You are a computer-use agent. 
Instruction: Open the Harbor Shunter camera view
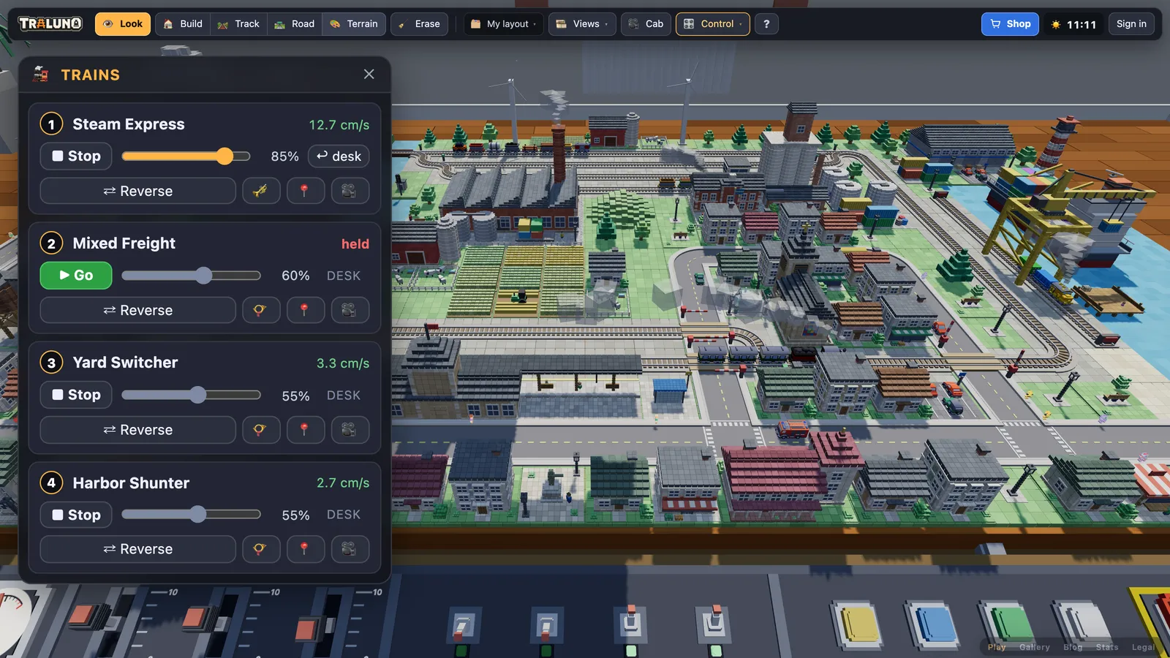(350, 549)
